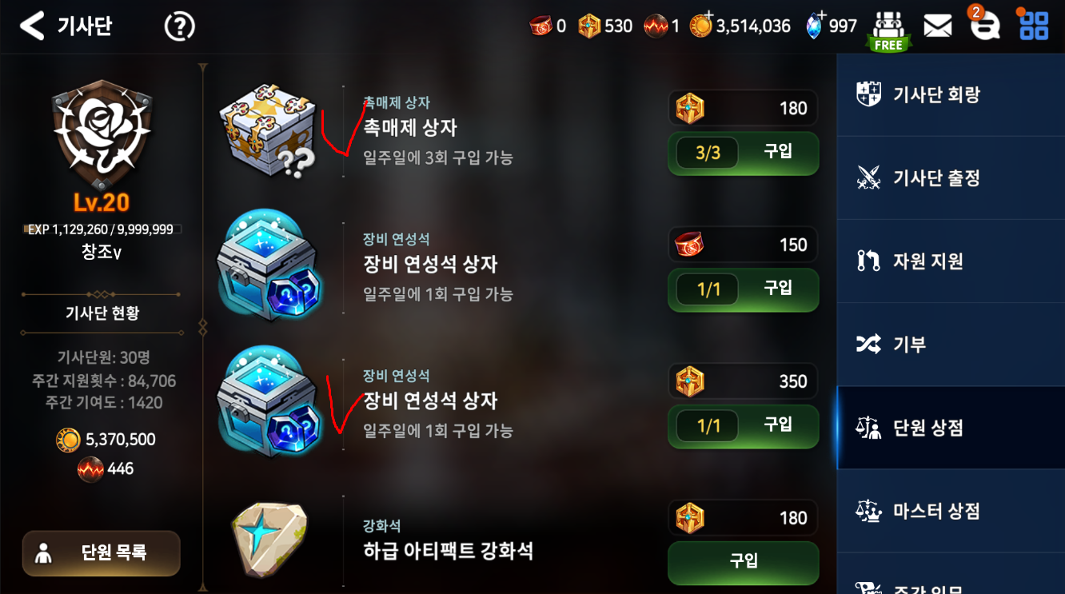Open 기사단 출정 menu
This screenshot has height=594, width=1065.
(x=951, y=177)
